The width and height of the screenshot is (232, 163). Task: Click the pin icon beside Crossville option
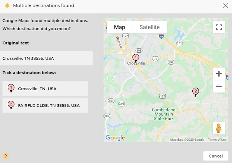[11, 89]
